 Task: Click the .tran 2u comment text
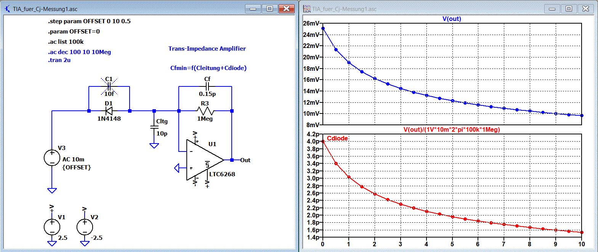(59, 60)
